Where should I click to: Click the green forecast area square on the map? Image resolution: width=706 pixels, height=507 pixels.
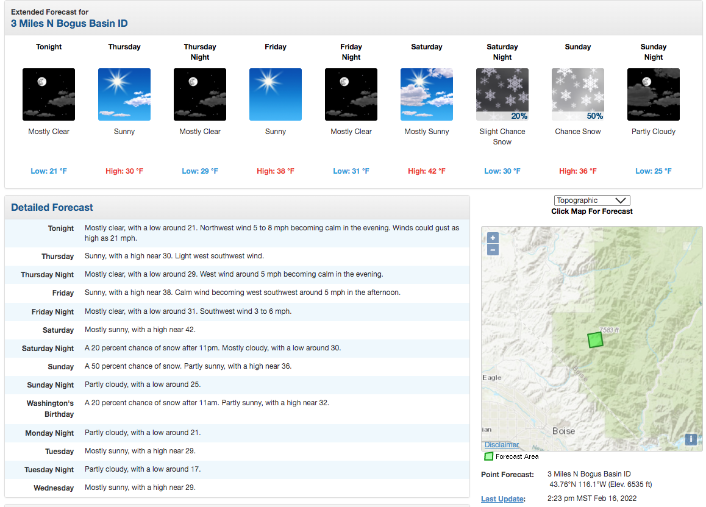[x=595, y=339]
